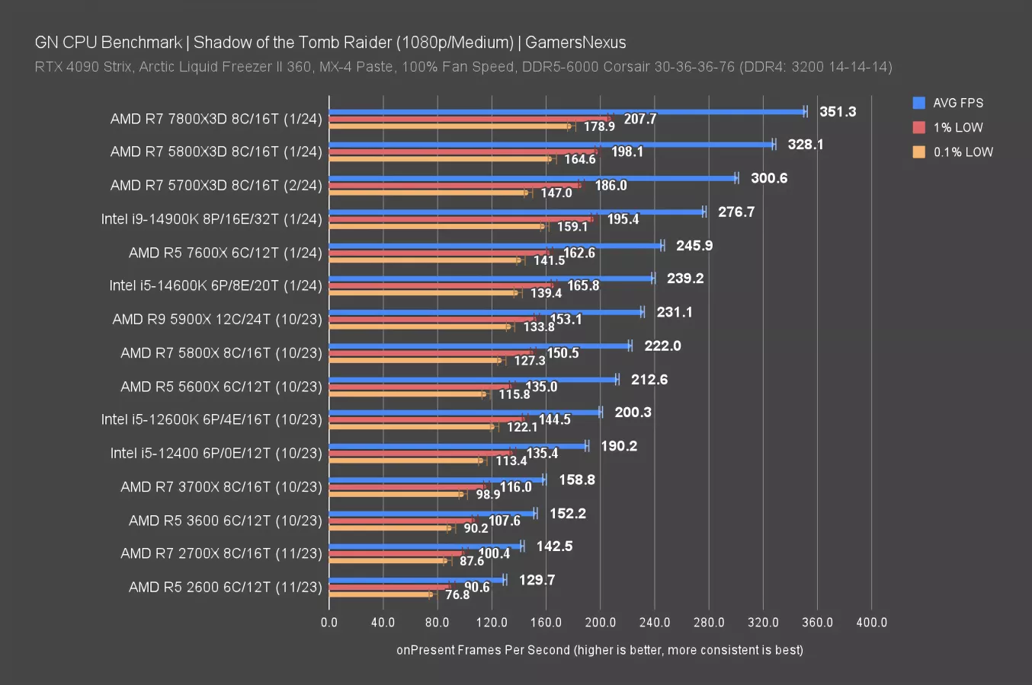Click the blue AVG FPS legend swatch
Viewport: 1032px width, 685px height.
click(920, 103)
